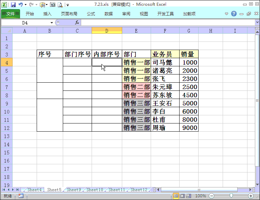Click the 内部序号 header cell

(107, 54)
